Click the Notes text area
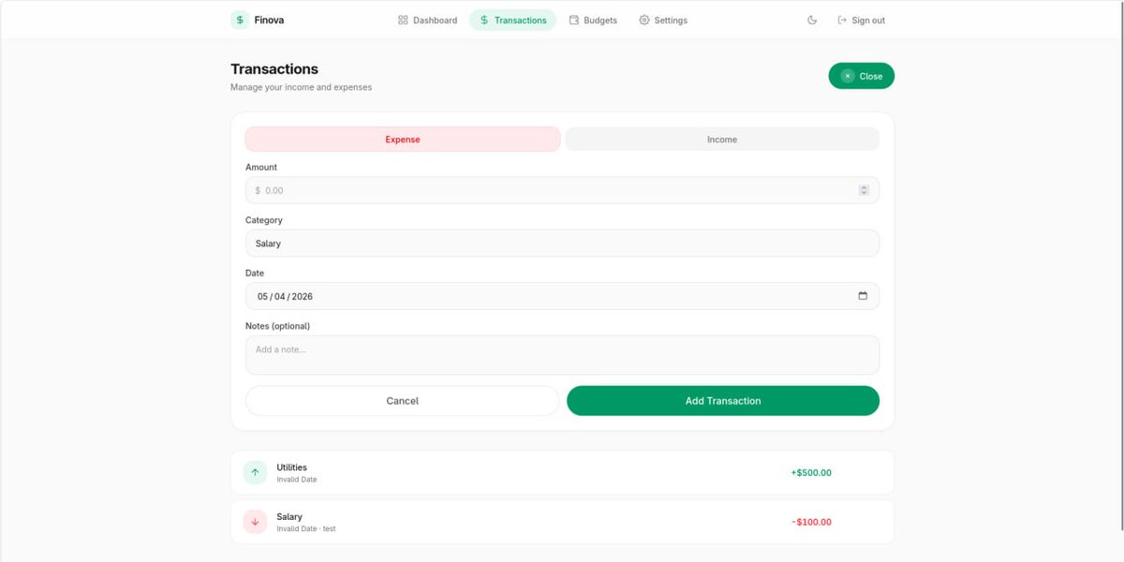Screen dimensions: 1124x562 [562, 355]
